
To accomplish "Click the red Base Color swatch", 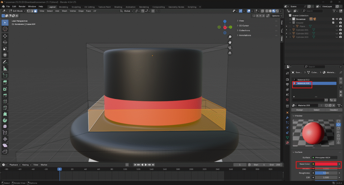I will click(326, 164).
